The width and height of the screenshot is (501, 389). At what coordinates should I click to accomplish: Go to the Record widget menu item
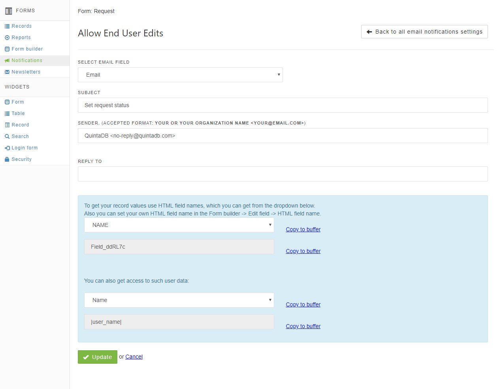click(x=20, y=125)
